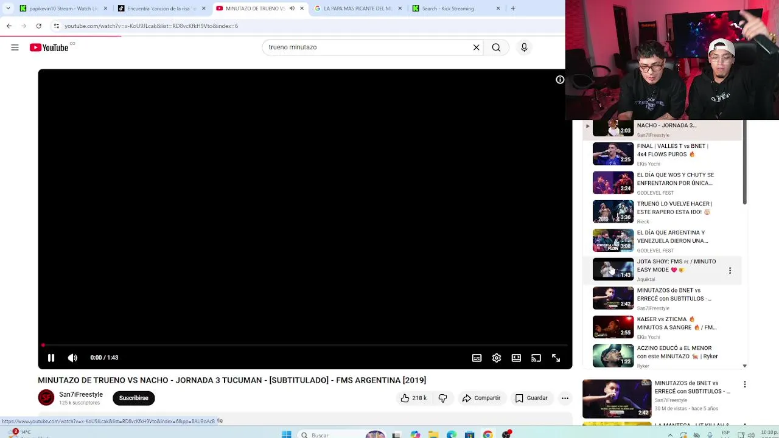Pause the video
The height and width of the screenshot is (438, 779).
click(51, 358)
